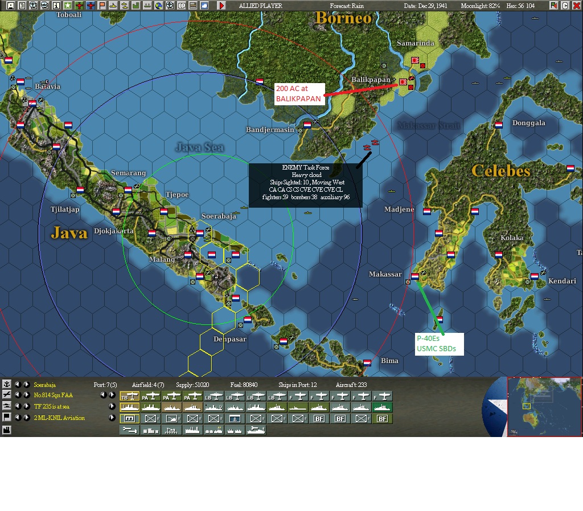Screen dimensions: 583x511
Task: Click the orange flag toolbar icon
Action: coord(102,6)
